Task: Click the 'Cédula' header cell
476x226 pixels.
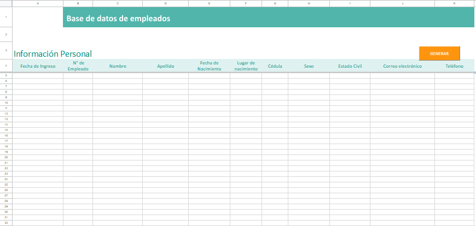Action: [275, 66]
